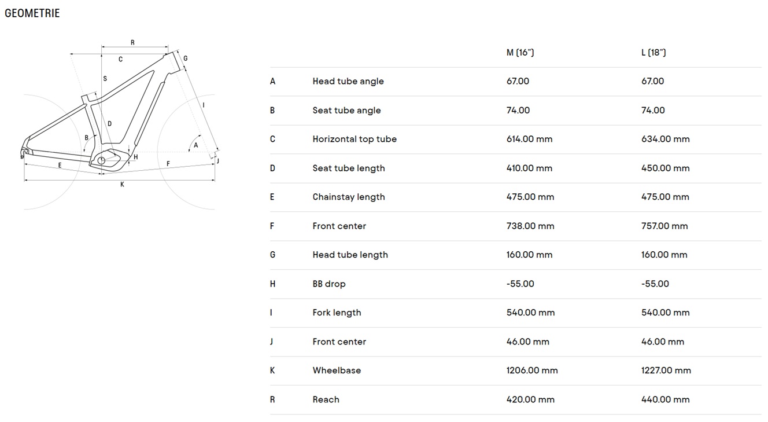Image resolution: width=768 pixels, height=422 pixels.
Task: Click the Chainstay length row label
Action: pyautogui.click(x=349, y=197)
